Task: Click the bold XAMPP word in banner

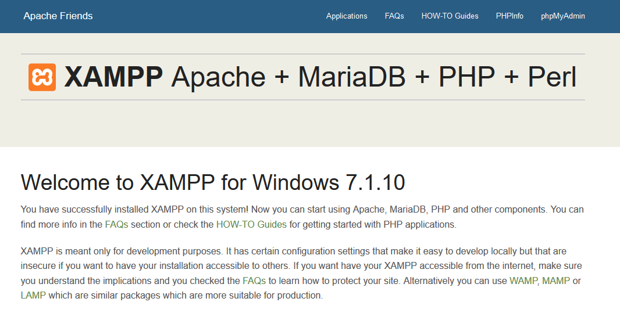Action: (113, 77)
